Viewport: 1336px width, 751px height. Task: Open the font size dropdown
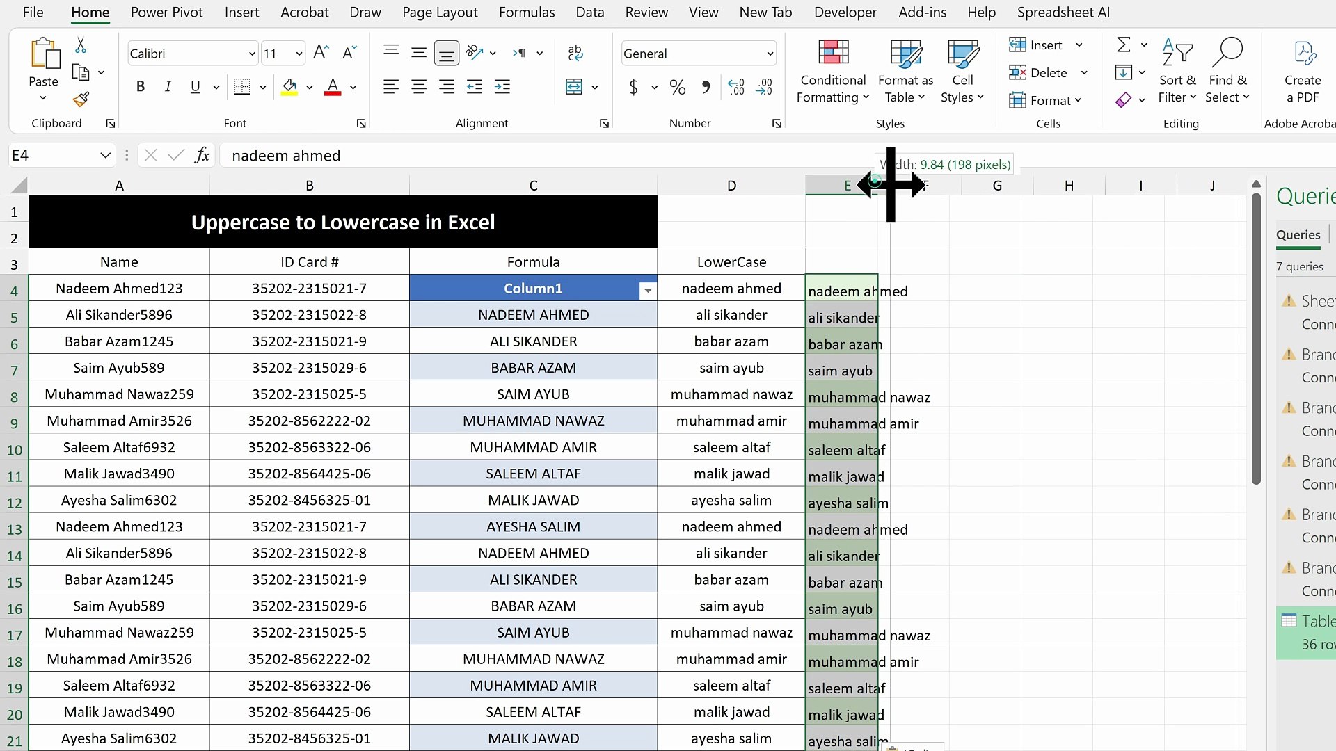[299, 54]
